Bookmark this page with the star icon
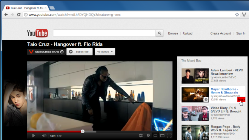The image size is (249, 140). (x=237, y=15)
